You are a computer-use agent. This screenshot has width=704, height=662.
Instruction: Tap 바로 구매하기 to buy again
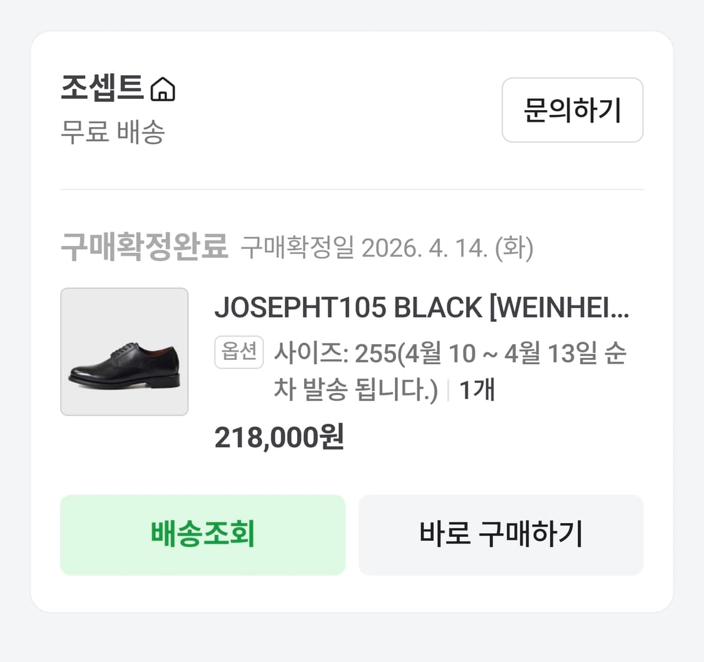(x=501, y=535)
